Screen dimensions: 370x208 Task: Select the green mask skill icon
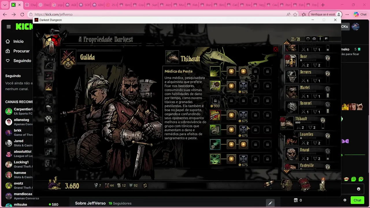coord(215,130)
